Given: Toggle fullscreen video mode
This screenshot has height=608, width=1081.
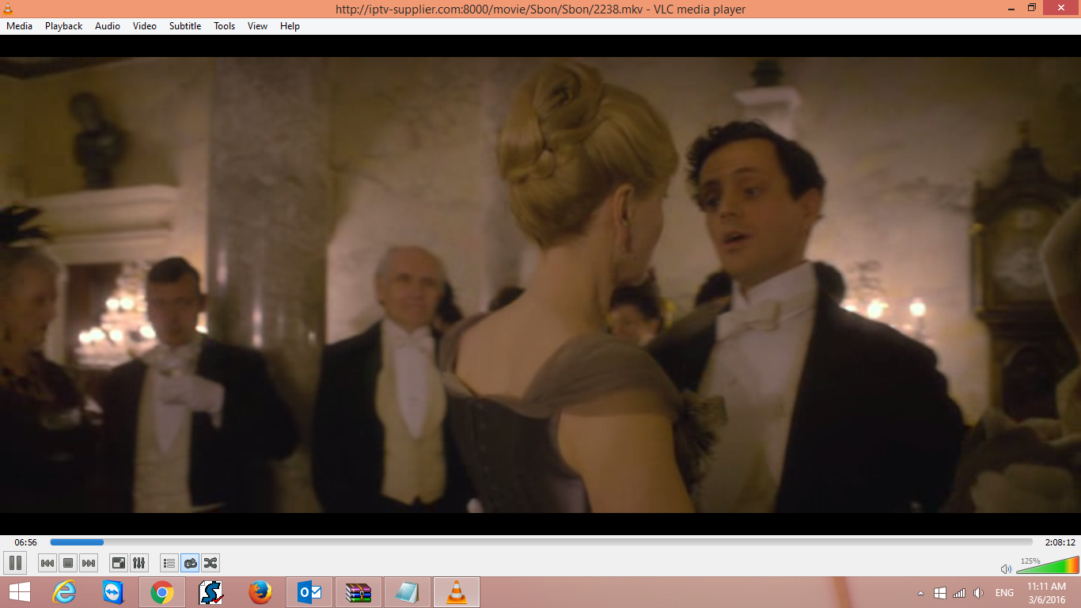Looking at the screenshot, I should click(119, 563).
